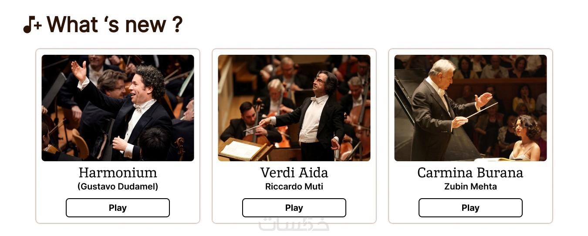Start playback of Carmina Burana
The height and width of the screenshot is (236, 588).
470,208
